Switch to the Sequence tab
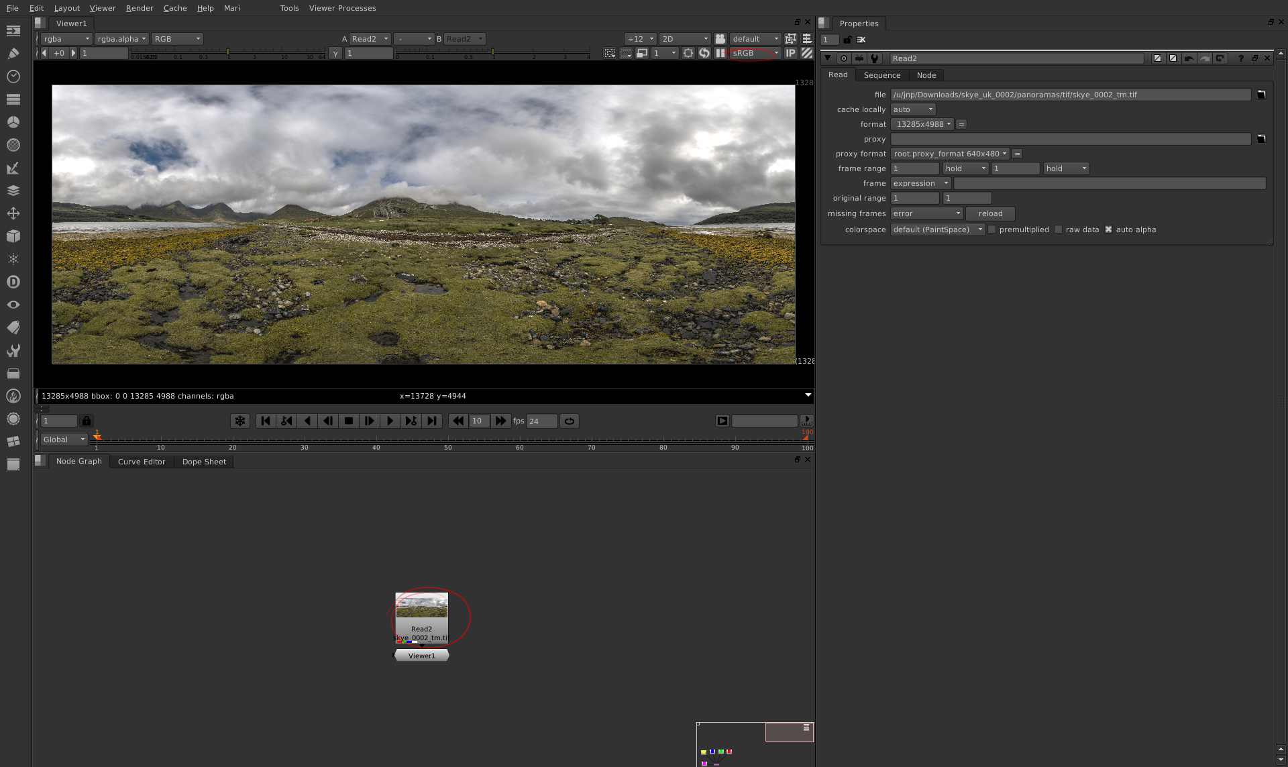 click(x=881, y=75)
